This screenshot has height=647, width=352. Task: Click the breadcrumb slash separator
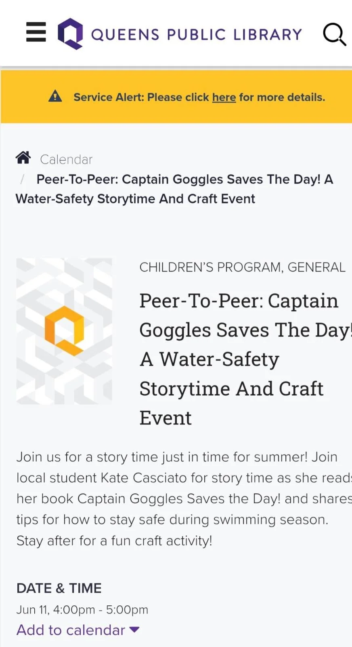pyautogui.click(x=23, y=179)
